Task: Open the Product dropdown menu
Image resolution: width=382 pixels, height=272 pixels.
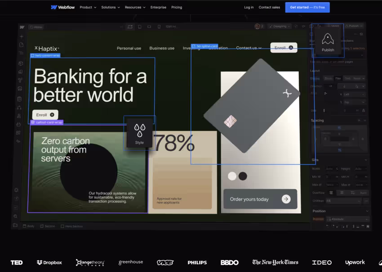Action: click(x=88, y=7)
